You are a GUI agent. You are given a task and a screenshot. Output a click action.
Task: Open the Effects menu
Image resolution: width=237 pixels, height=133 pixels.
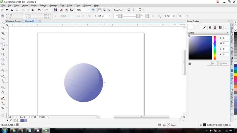43,6
